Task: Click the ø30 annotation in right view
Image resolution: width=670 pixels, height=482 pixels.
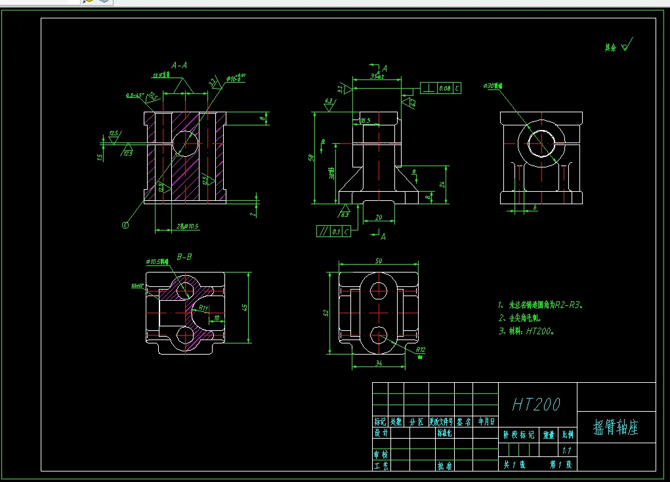Action: 493,86
